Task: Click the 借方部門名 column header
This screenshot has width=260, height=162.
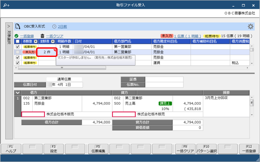Action: pyautogui.click(x=132, y=41)
